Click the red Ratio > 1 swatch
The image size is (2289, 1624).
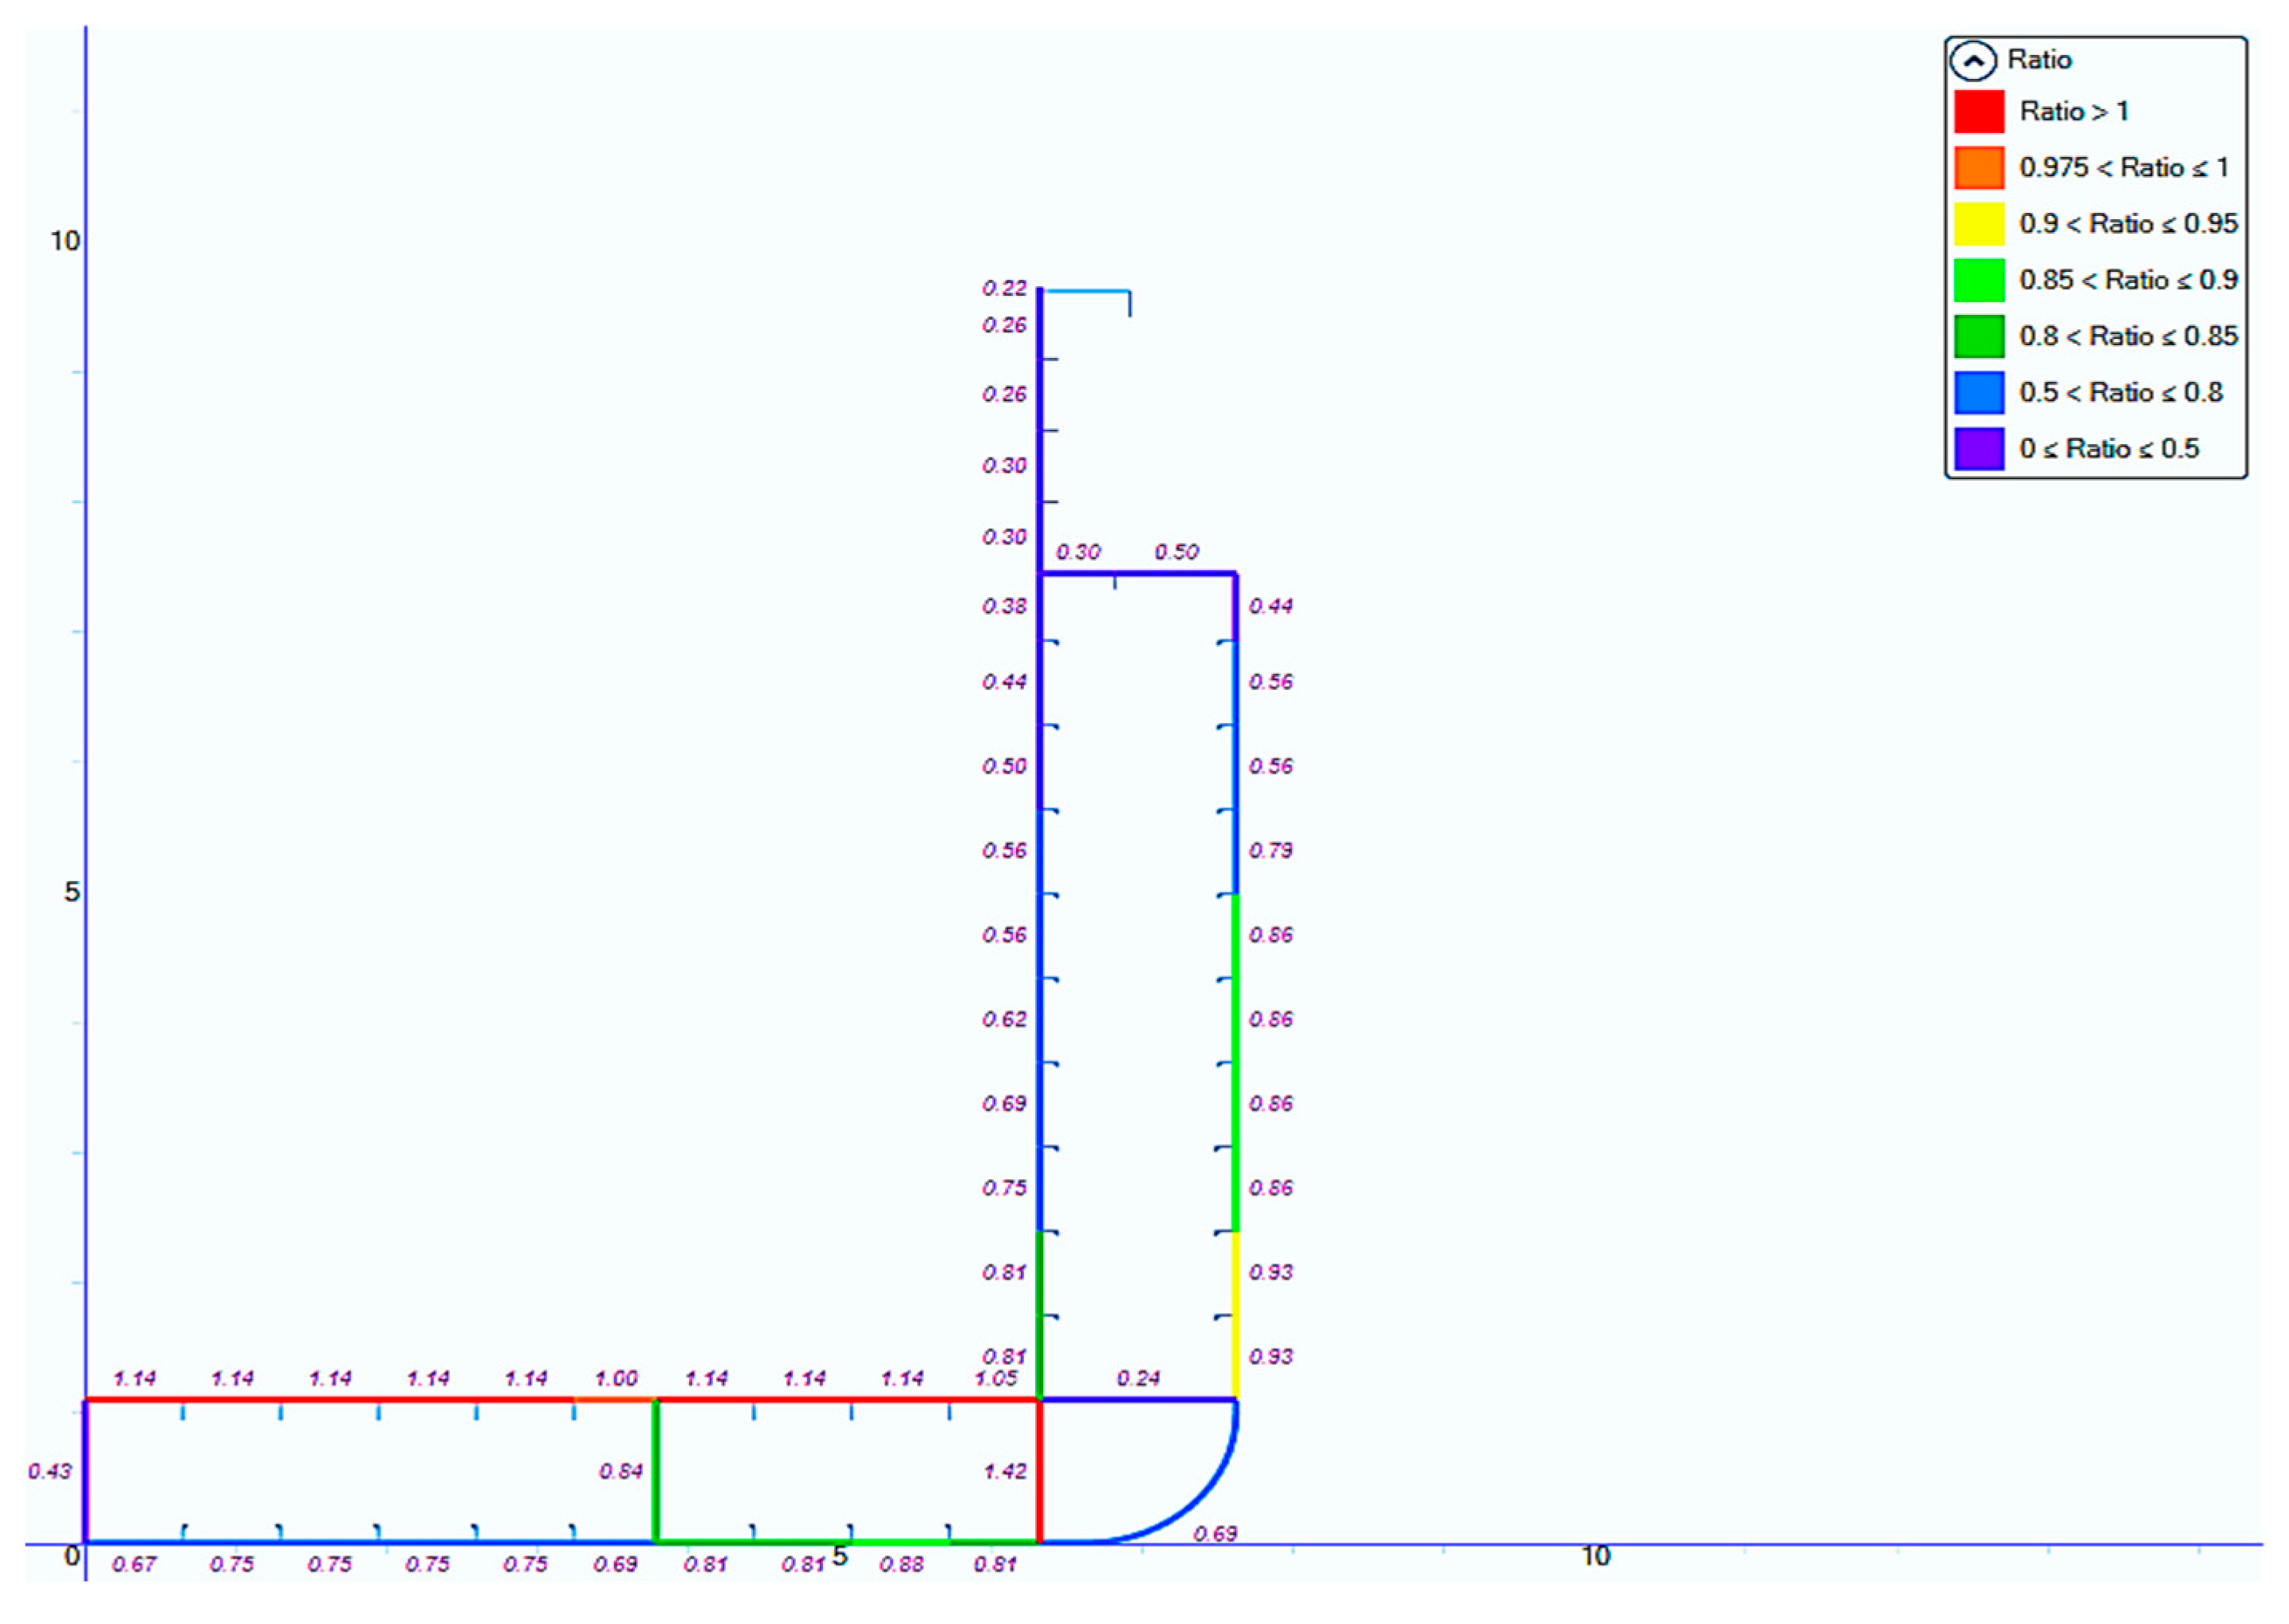pos(1978,111)
